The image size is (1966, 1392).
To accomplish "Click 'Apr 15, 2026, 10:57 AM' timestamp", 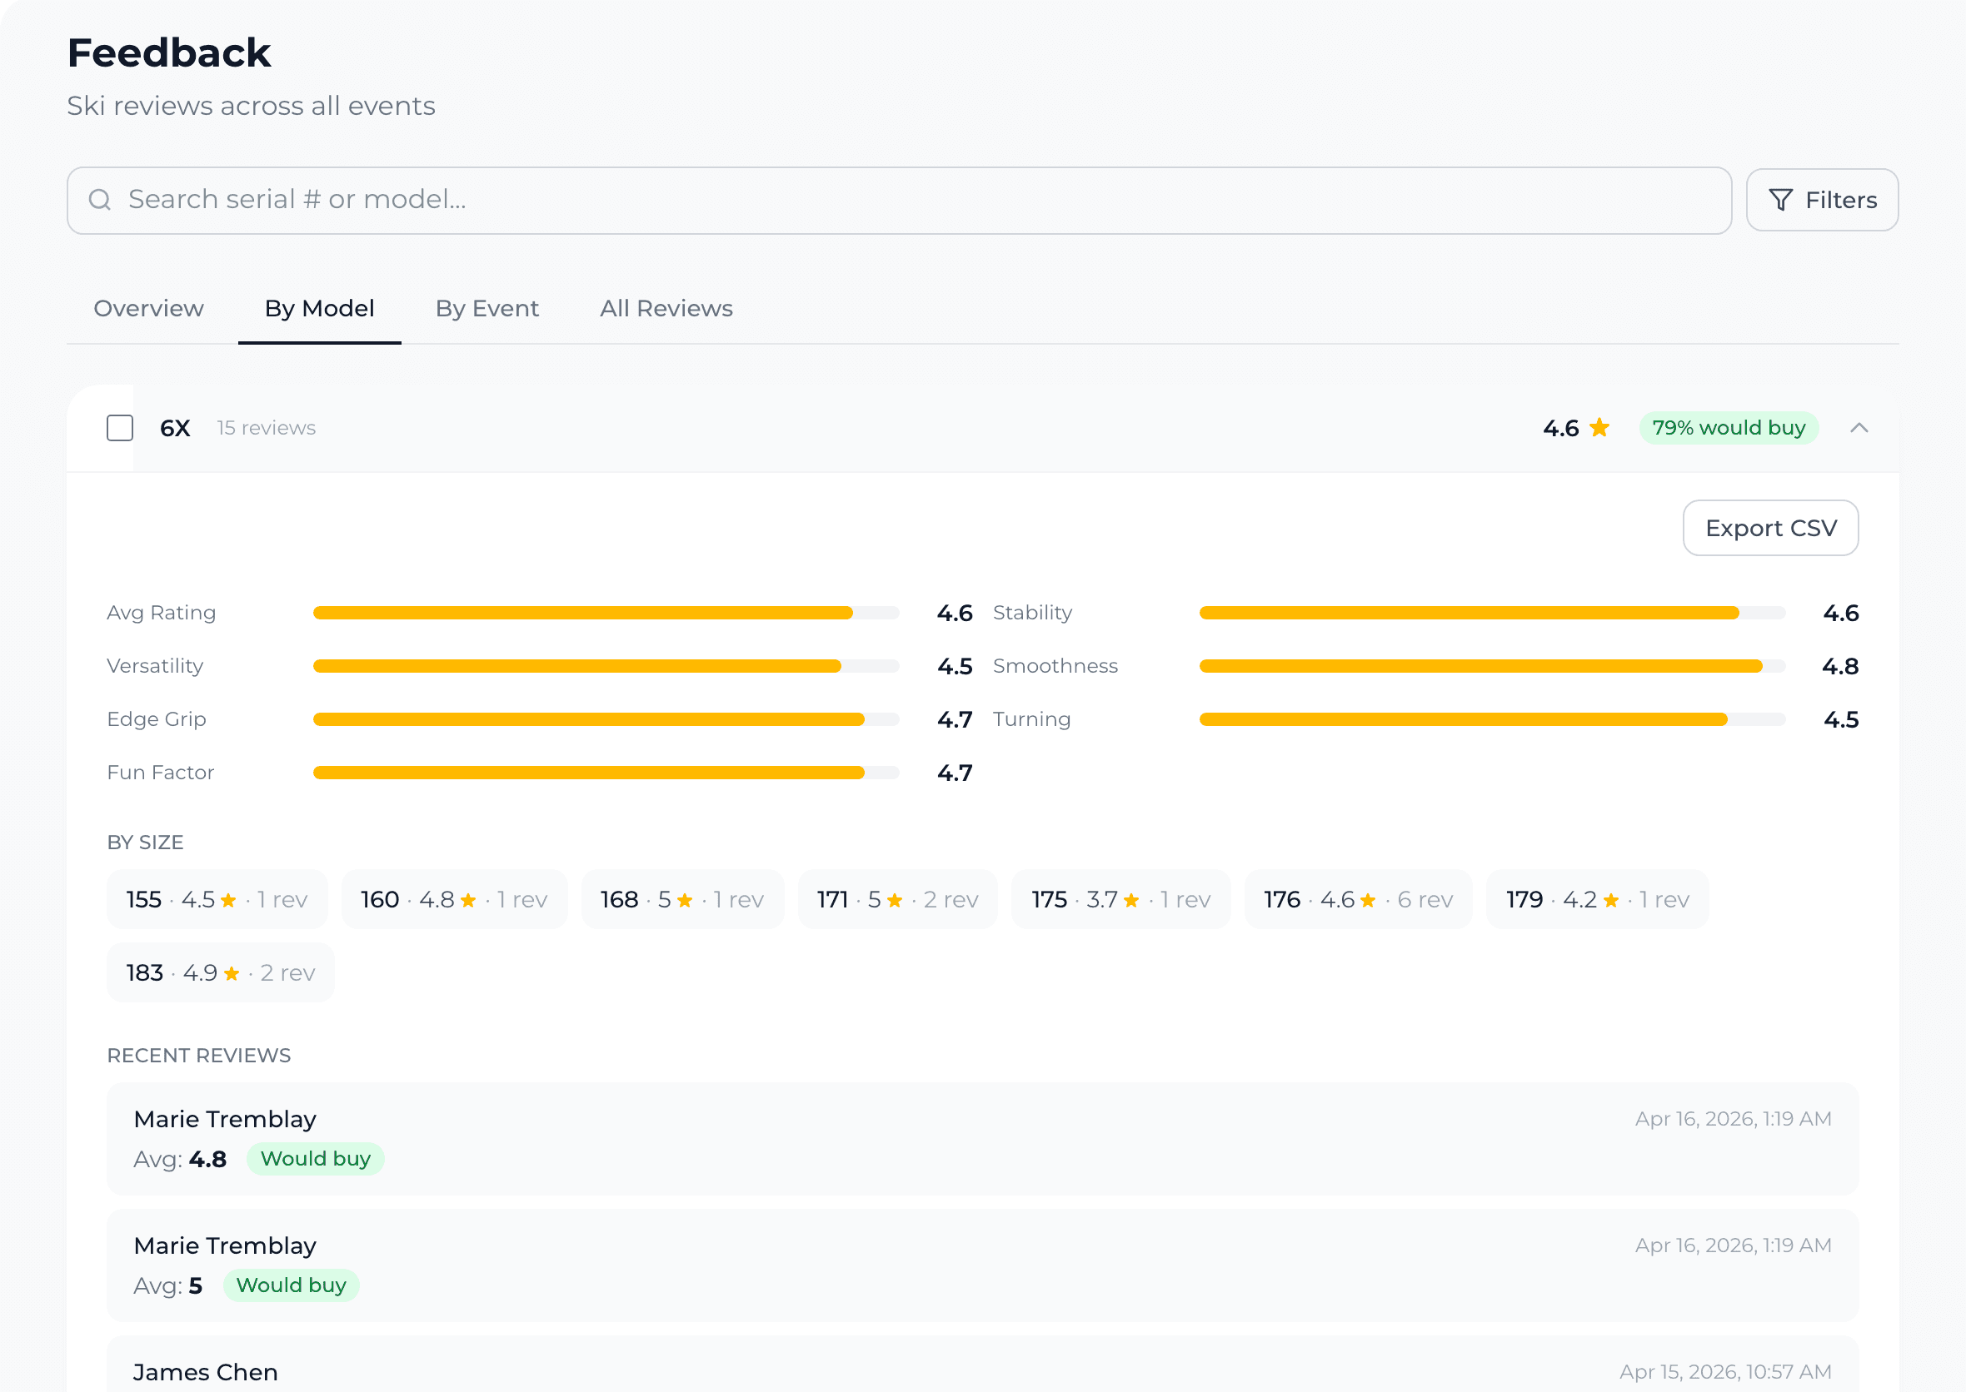I will (1726, 1372).
